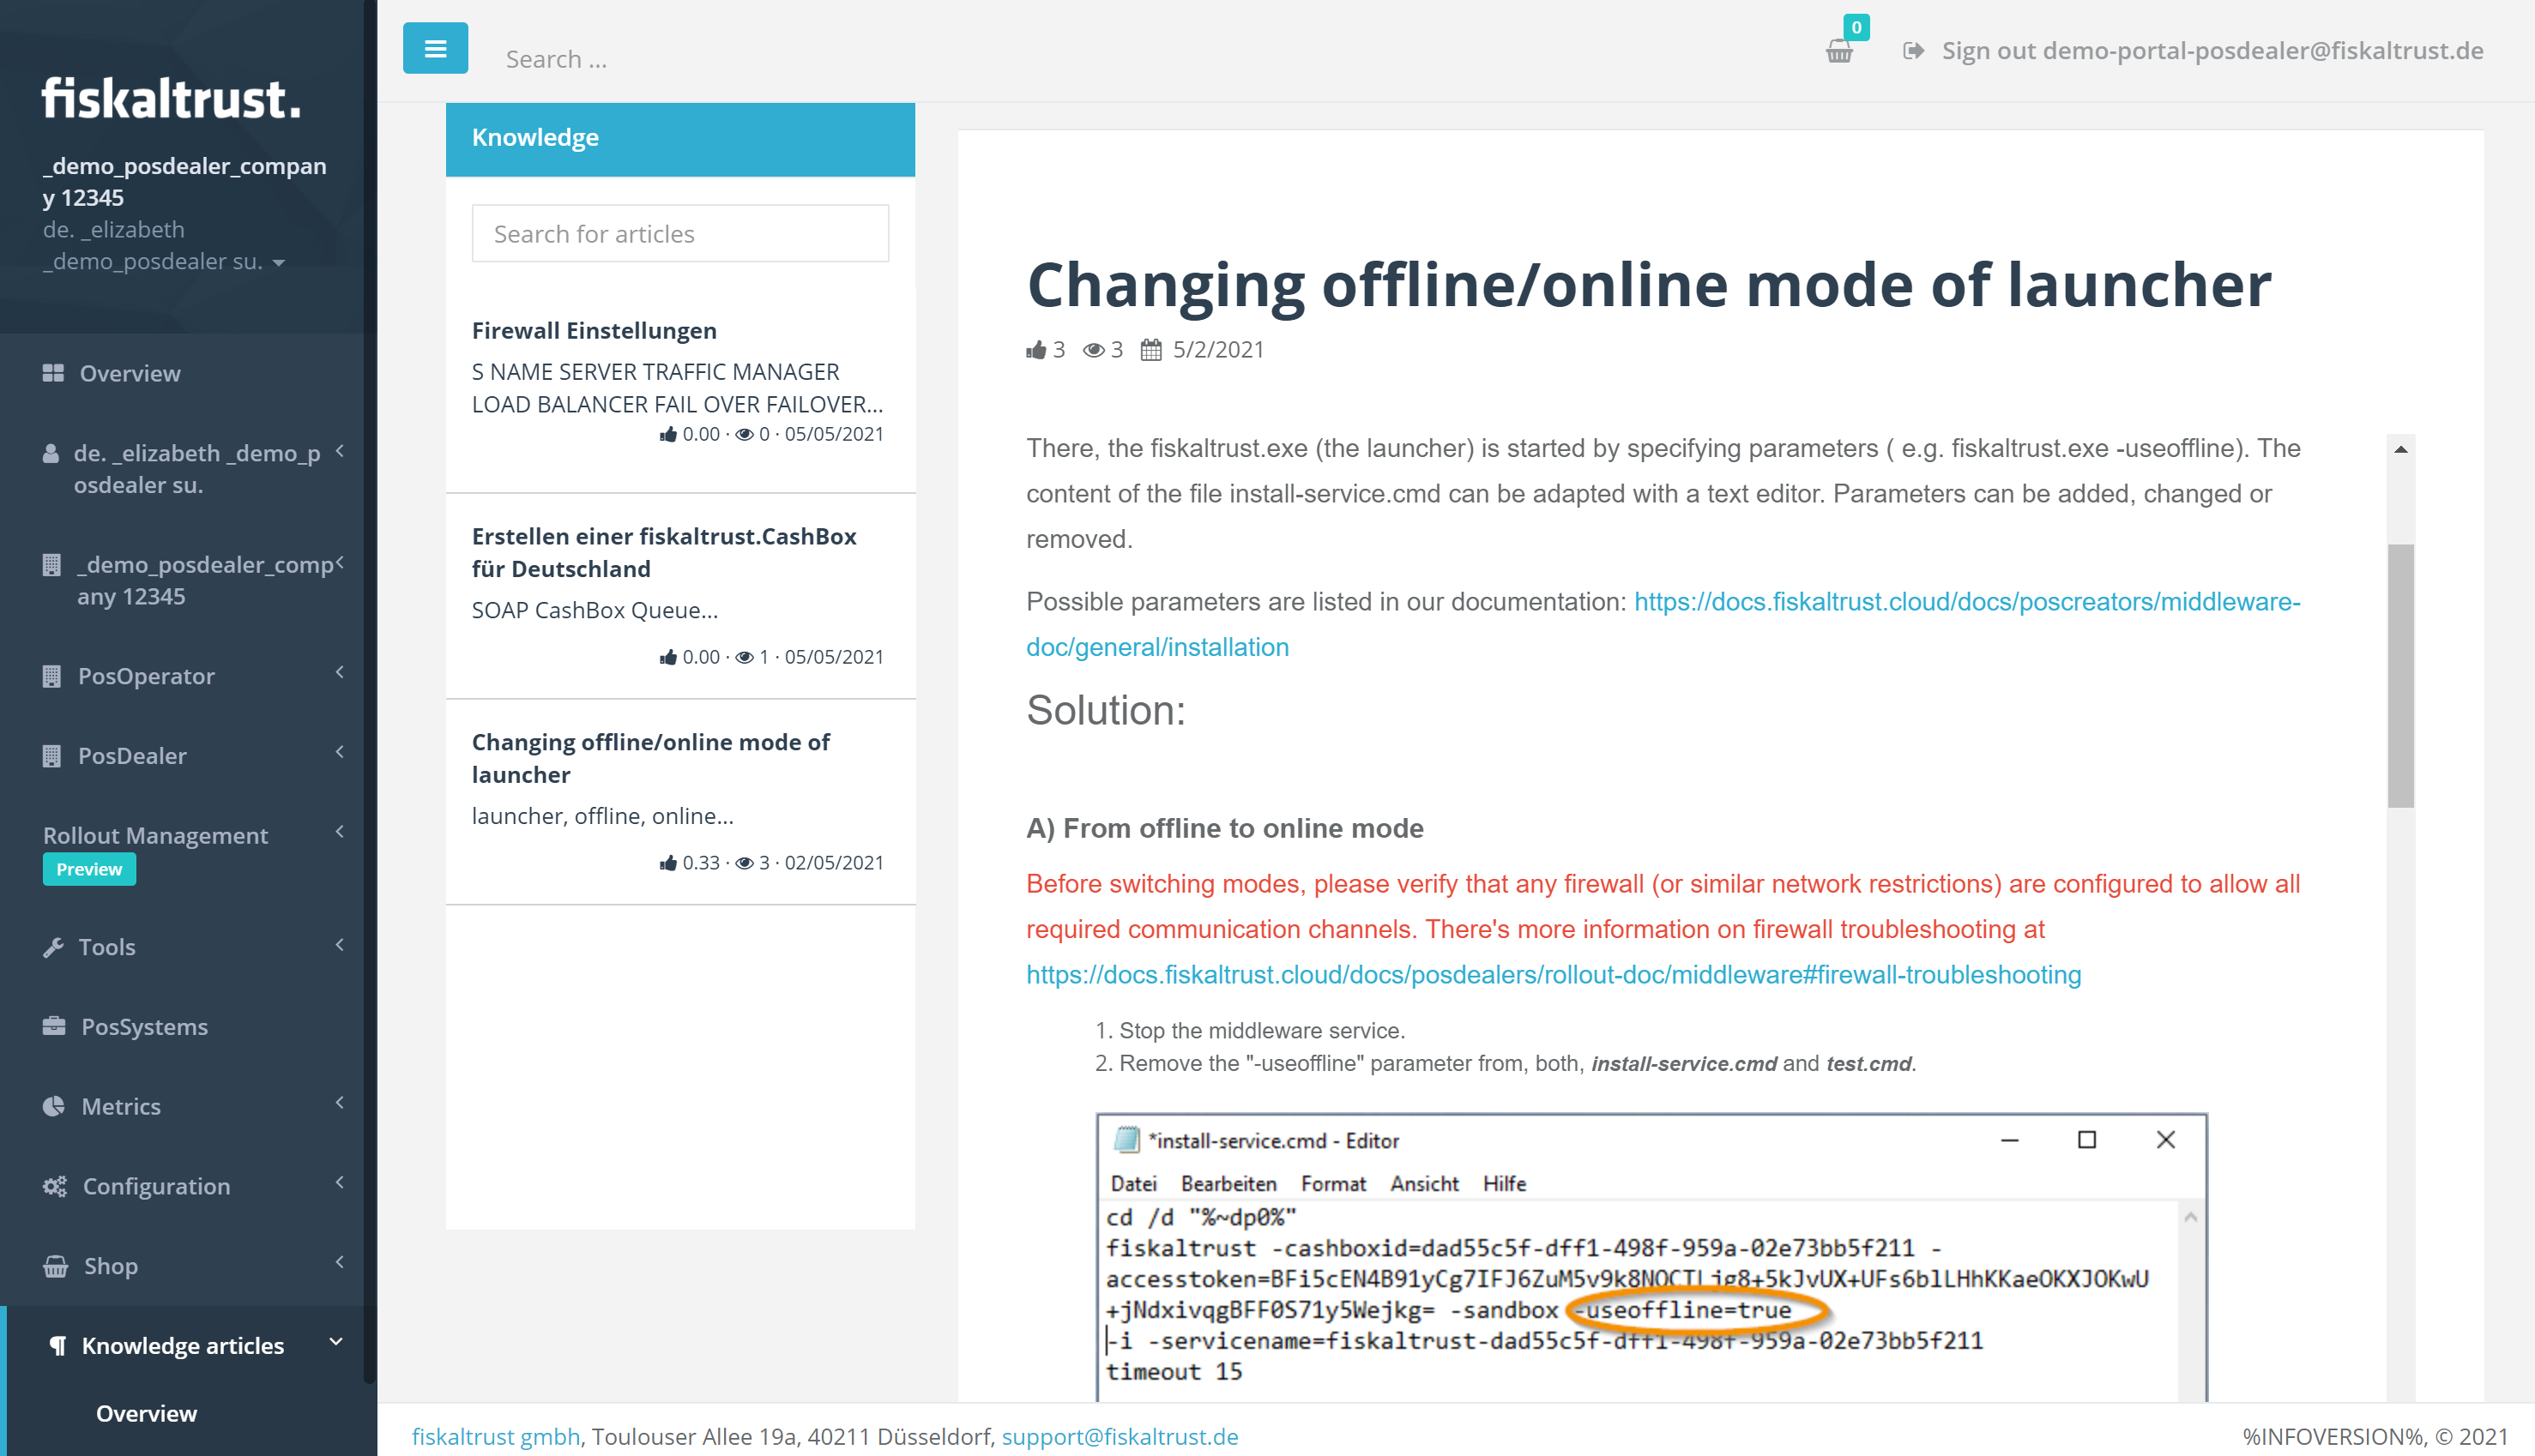2535x1456 pixels.
Task: Click the Search for articles field
Action: 680,234
